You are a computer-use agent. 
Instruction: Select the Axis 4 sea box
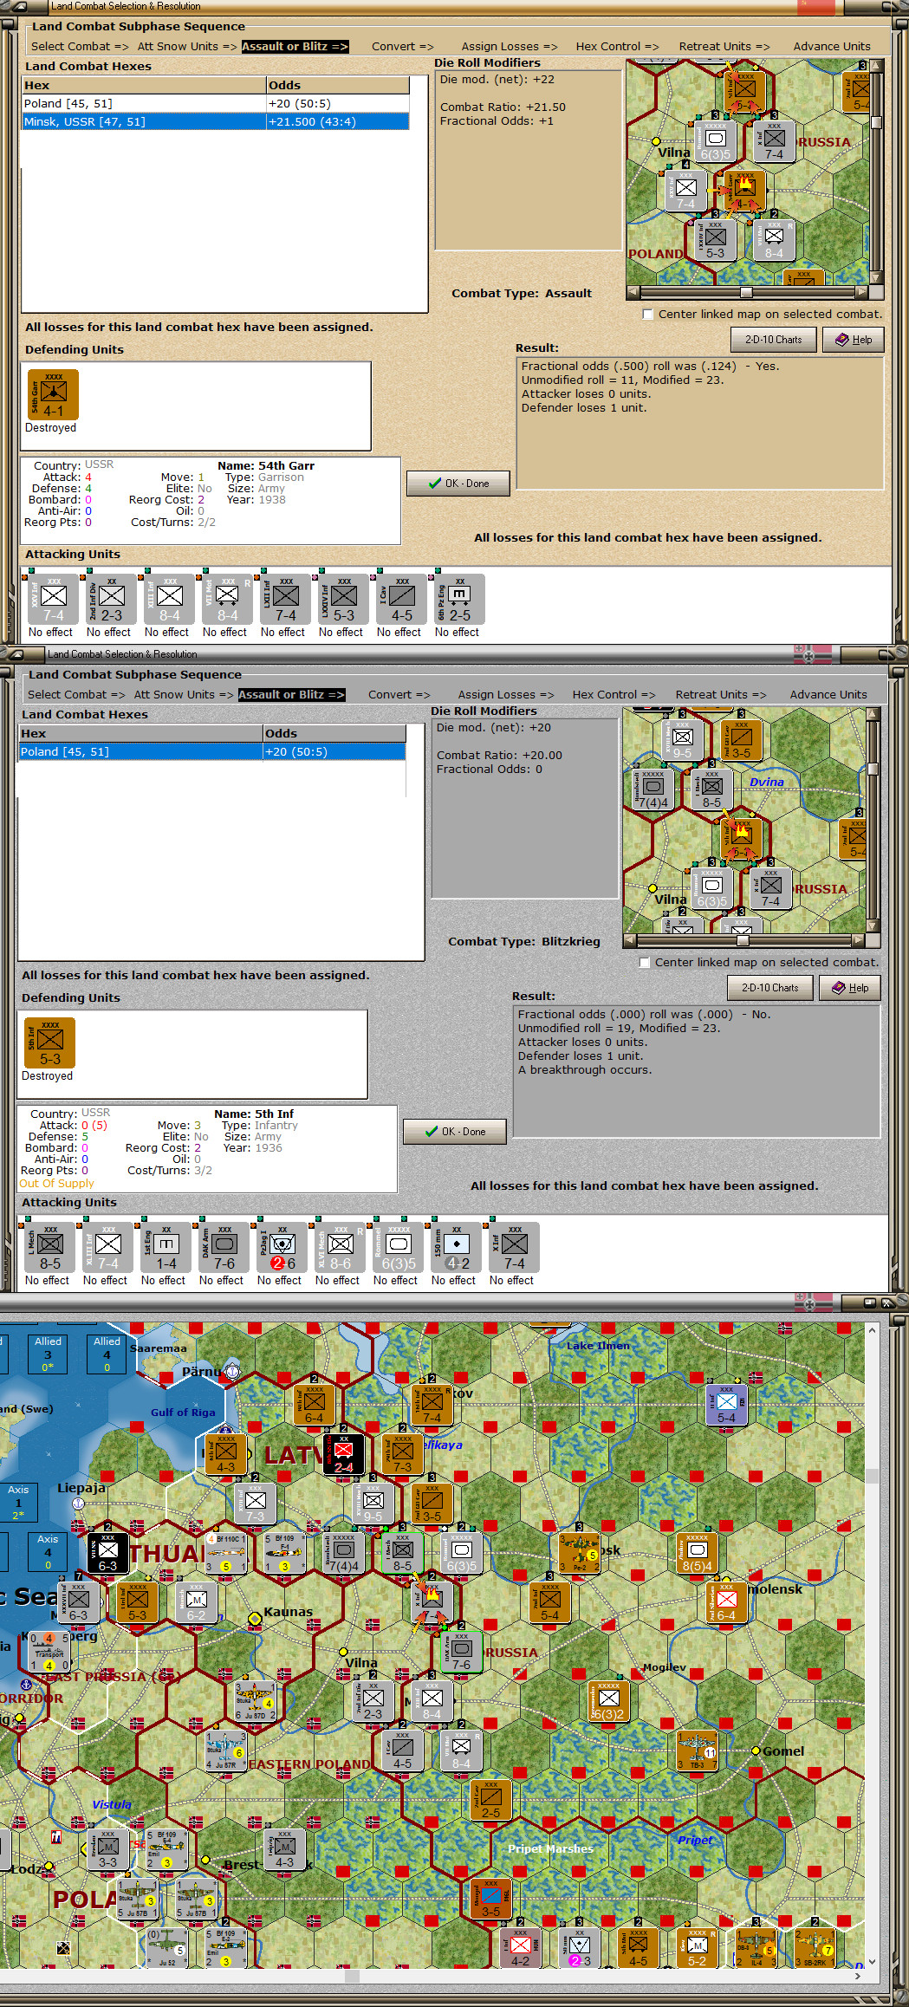pos(48,1551)
